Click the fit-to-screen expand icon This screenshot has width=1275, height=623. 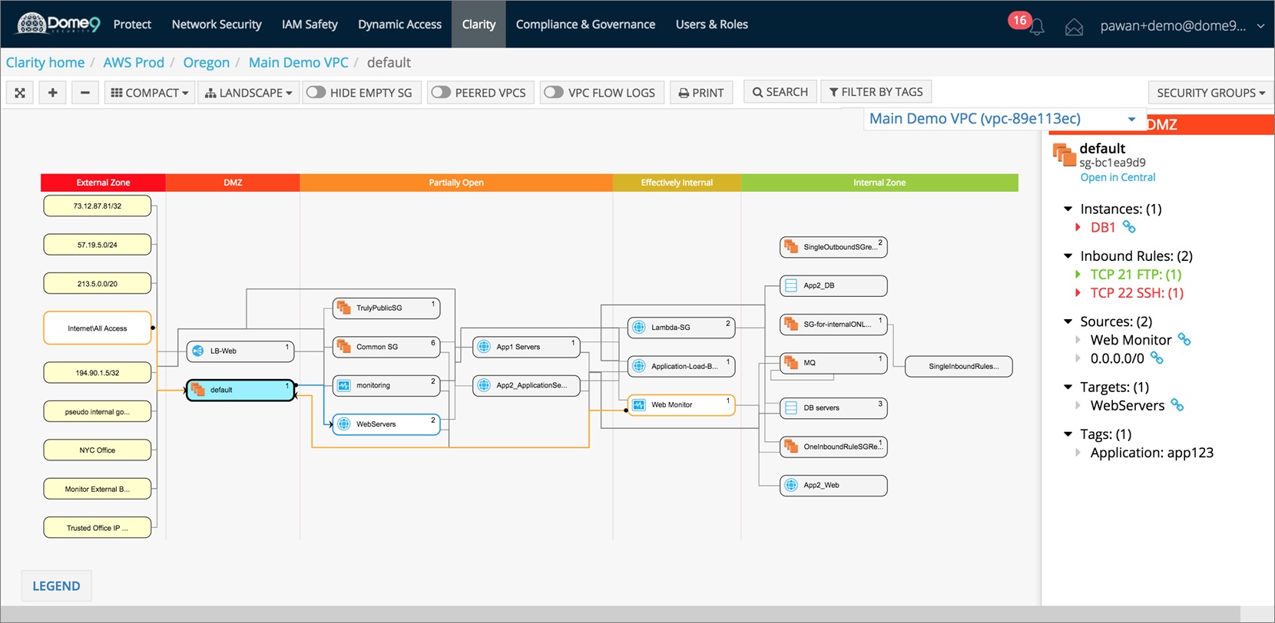[x=20, y=93]
